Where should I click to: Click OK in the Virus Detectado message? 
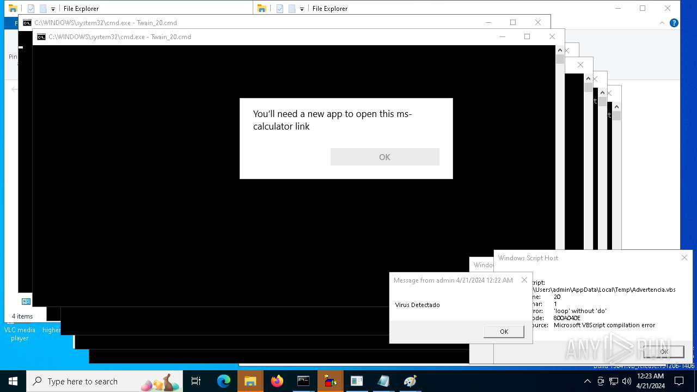point(504,332)
